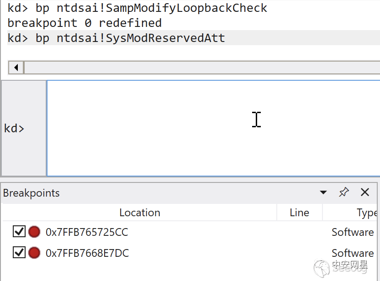Click the kd> prompt label beside the input
This screenshot has height=281, width=380.
(14, 128)
